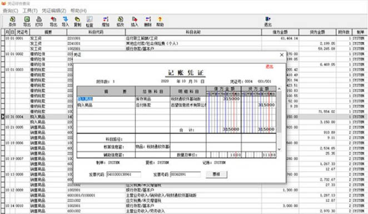
Task: Tick the row checkbox for voucher 0009
Action: pyautogui.click(x=3, y=190)
